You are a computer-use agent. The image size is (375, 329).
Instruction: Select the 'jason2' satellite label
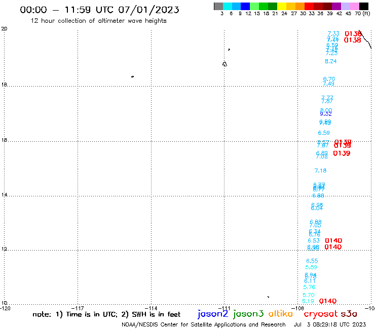213,314
